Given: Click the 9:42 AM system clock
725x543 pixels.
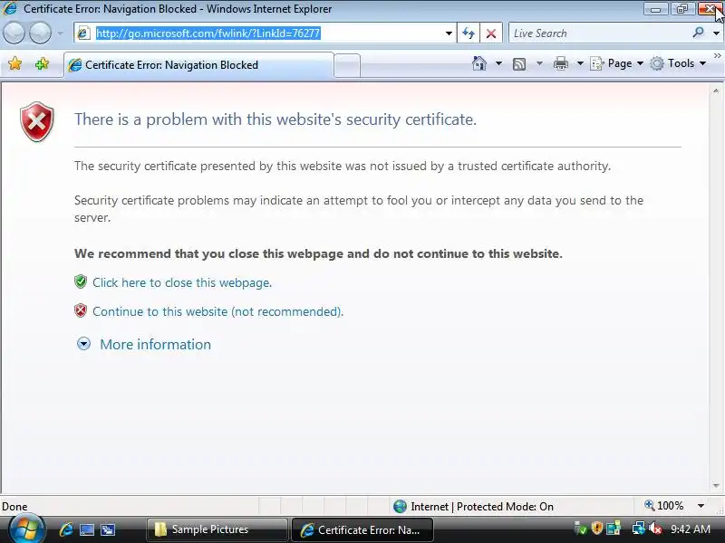Looking at the screenshot, I should coord(691,529).
